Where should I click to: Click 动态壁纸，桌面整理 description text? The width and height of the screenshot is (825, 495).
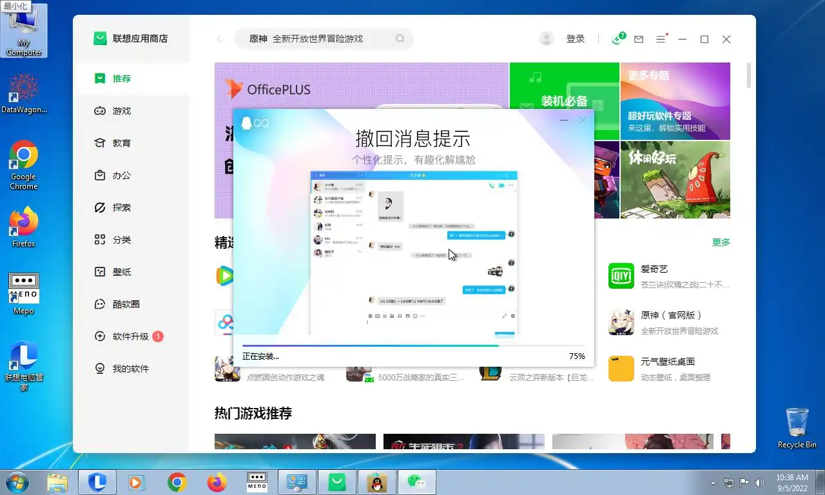[x=675, y=378]
